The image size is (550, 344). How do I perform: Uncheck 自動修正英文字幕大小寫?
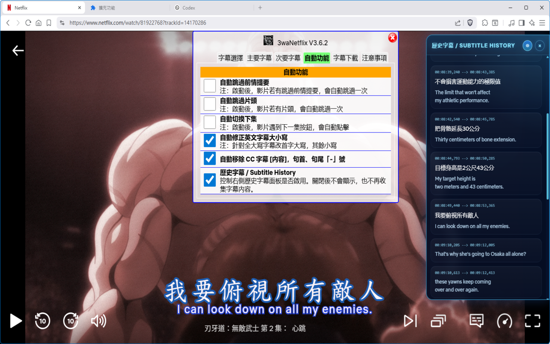pyautogui.click(x=210, y=141)
